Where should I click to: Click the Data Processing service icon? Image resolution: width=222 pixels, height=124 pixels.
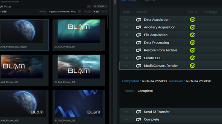click(x=138, y=43)
